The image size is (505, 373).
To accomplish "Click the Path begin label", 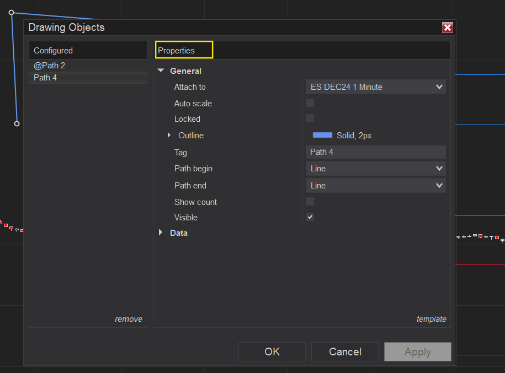I will pyautogui.click(x=193, y=169).
